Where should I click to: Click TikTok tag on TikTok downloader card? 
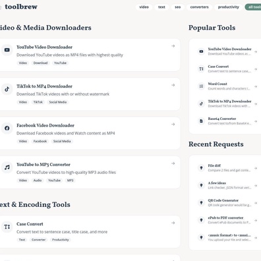pos(38,102)
